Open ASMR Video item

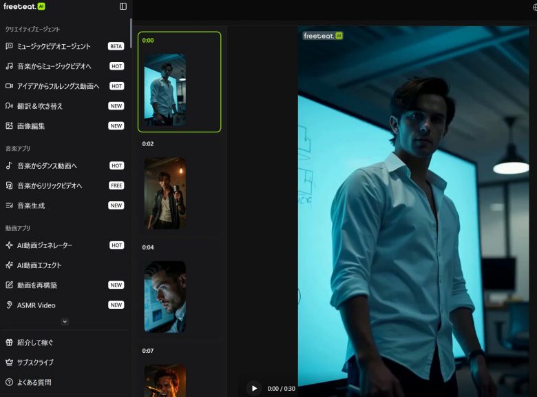coord(65,305)
